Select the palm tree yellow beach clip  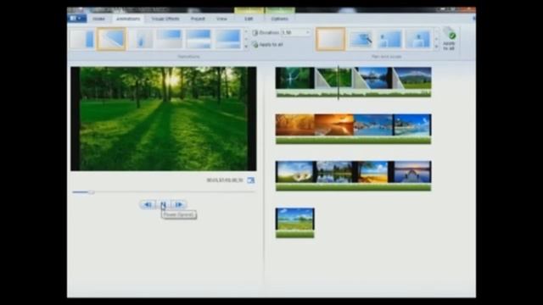coord(372,172)
